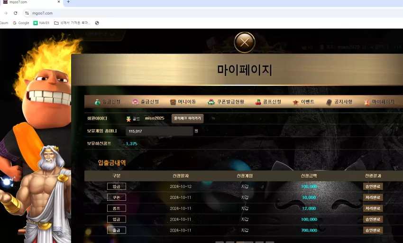Go to the 공지사항 tab
Image resolution: width=403 pixels, height=243 pixels.
tap(339, 102)
